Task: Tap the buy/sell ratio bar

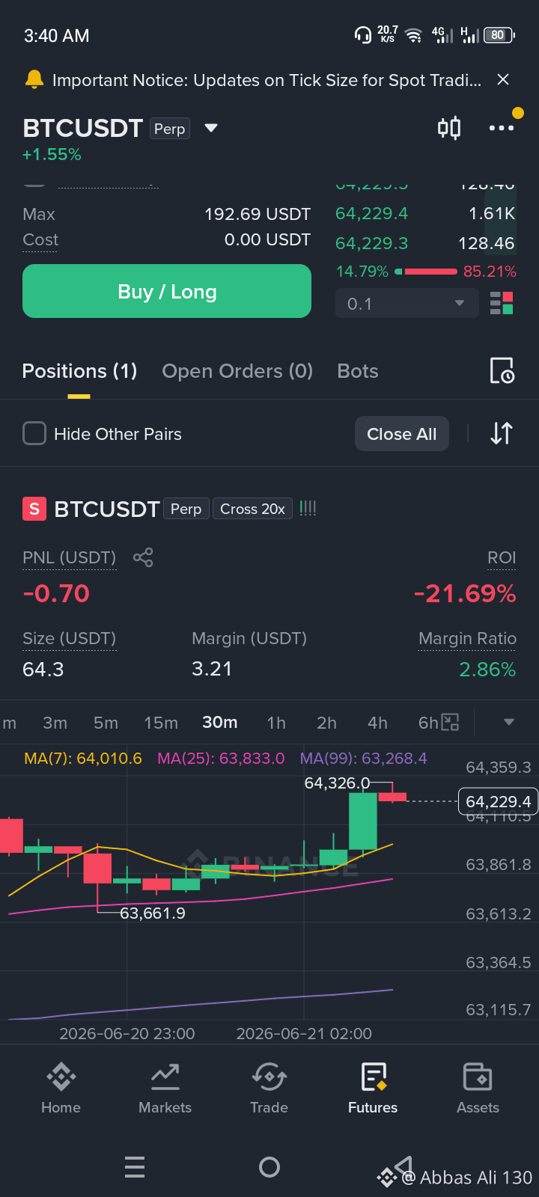Action: click(x=426, y=272)
